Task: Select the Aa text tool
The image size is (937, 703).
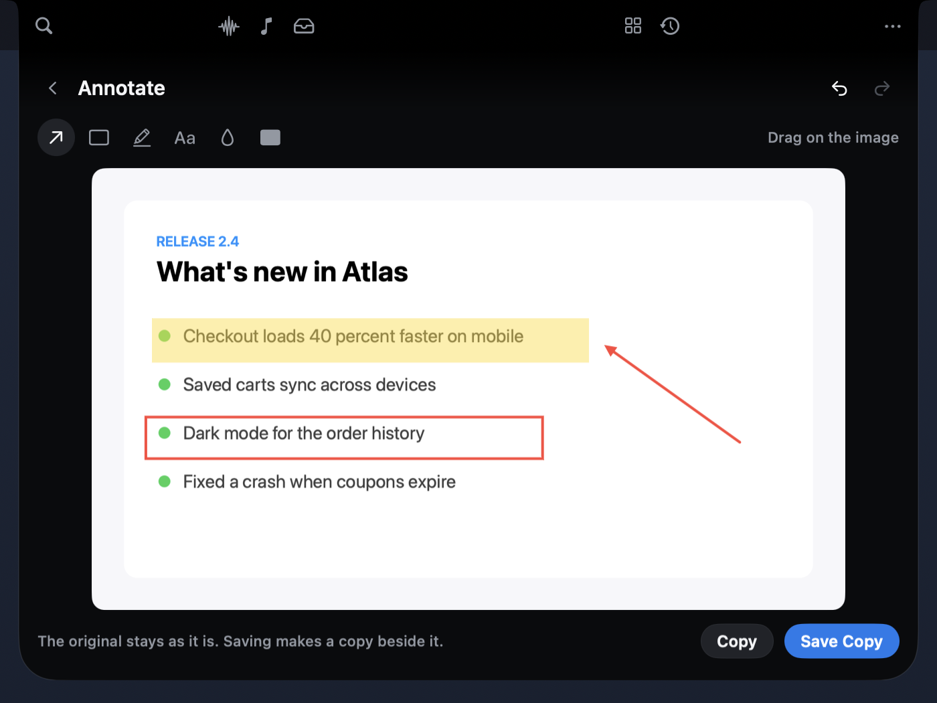Action: coord(185,138)
